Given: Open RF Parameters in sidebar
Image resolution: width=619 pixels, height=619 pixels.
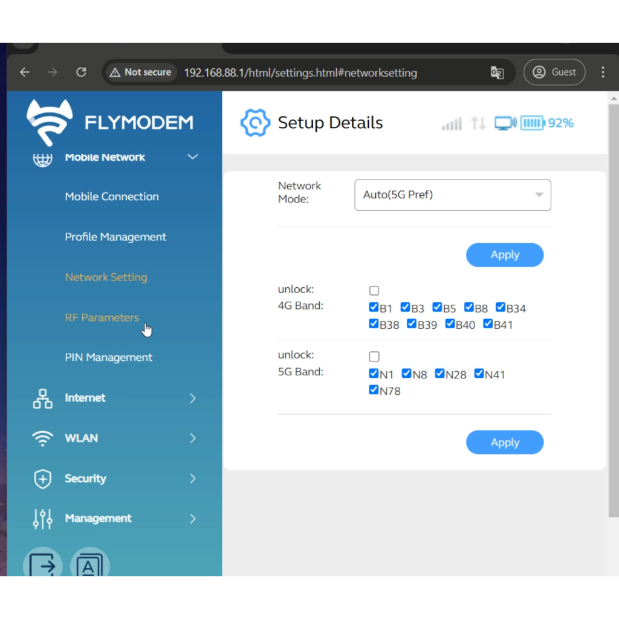Looking at the screenshot, I should (x=102, y=318).
